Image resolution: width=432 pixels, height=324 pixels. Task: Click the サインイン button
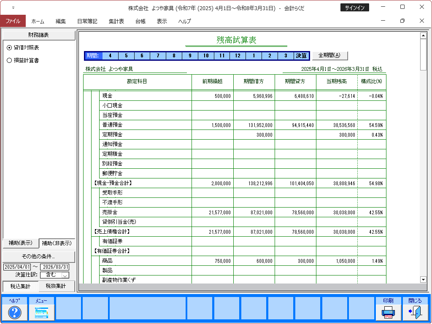pos(354,8)
